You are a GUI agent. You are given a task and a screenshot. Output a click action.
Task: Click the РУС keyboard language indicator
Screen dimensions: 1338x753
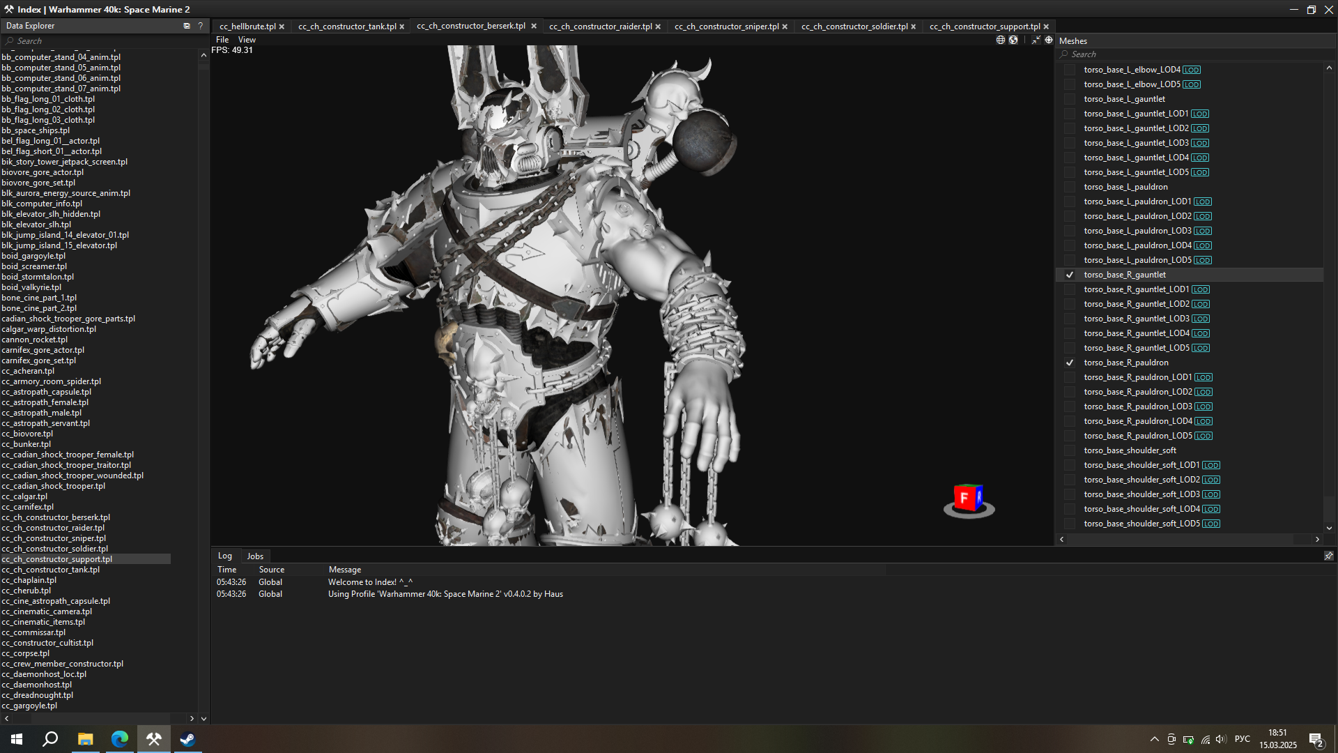pyautogui.click(x=1243, y=739)
